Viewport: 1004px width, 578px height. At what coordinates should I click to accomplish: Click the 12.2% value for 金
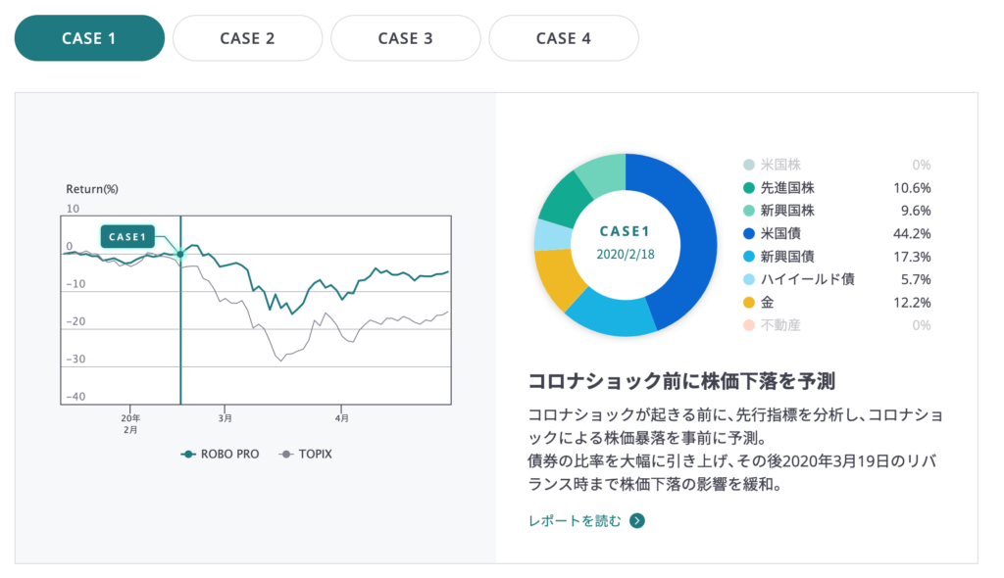[912, 302]
